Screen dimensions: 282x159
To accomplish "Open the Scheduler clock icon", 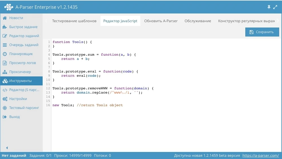I will (x=5, y=54).
